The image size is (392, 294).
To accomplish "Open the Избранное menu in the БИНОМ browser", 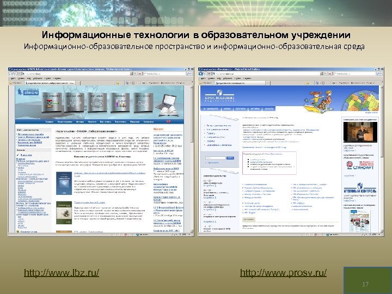I will pos(38,78).
